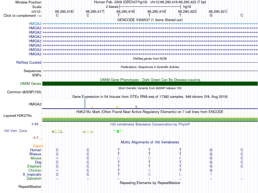This screenshot has width=258, height=193.
Task: Click the OMIM Gene Phenotypes green title
Action: tap(150, 80)
